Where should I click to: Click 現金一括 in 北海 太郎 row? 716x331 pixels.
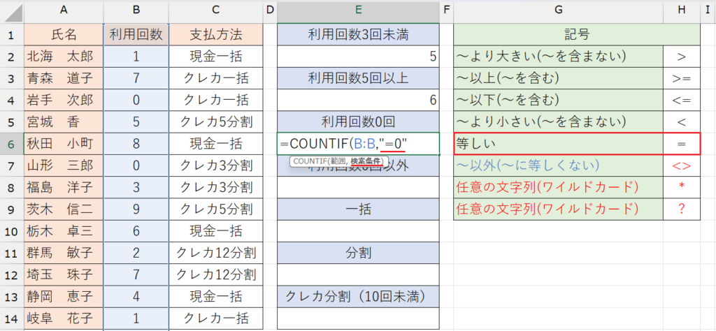pyautogui.click(x=216, y=57)
